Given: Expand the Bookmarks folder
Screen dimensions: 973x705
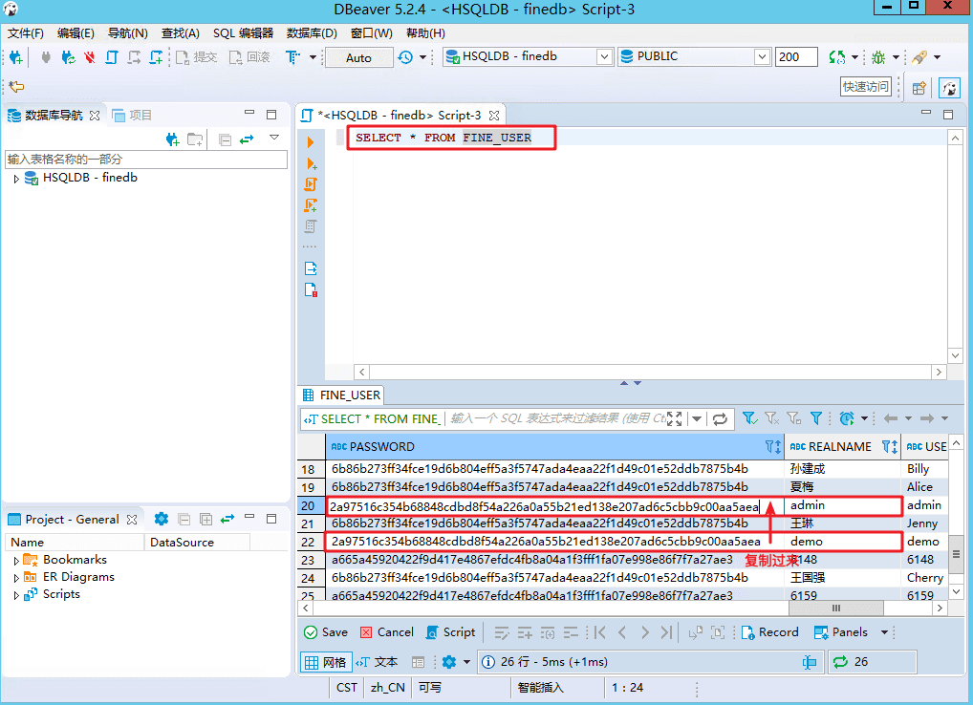Looking at the screenshot, I should tap(16, 561).
